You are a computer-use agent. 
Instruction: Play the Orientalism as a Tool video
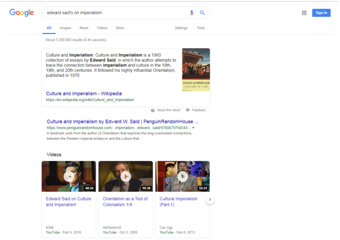pyautogui.click(x=125, y=177)
